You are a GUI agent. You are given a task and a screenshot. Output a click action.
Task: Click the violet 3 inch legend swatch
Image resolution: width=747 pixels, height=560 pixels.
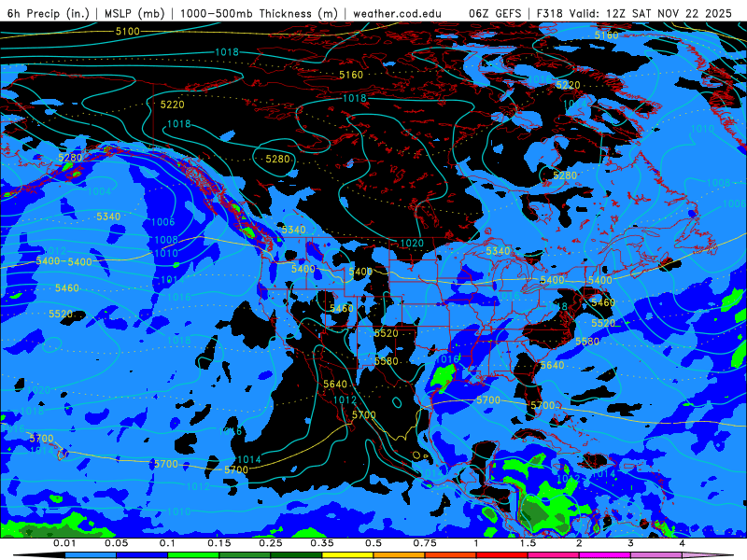pyautogui.click(x=656, y=555)
